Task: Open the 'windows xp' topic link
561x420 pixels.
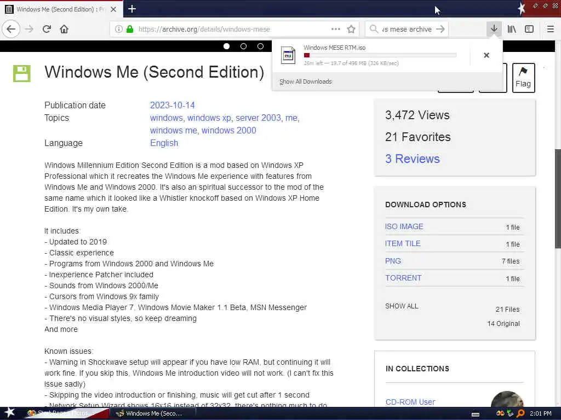Action: 209,118
